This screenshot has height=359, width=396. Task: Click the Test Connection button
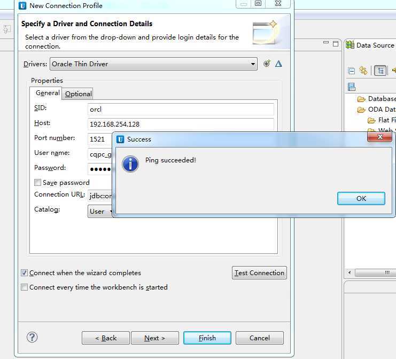(x=259, y=273)
